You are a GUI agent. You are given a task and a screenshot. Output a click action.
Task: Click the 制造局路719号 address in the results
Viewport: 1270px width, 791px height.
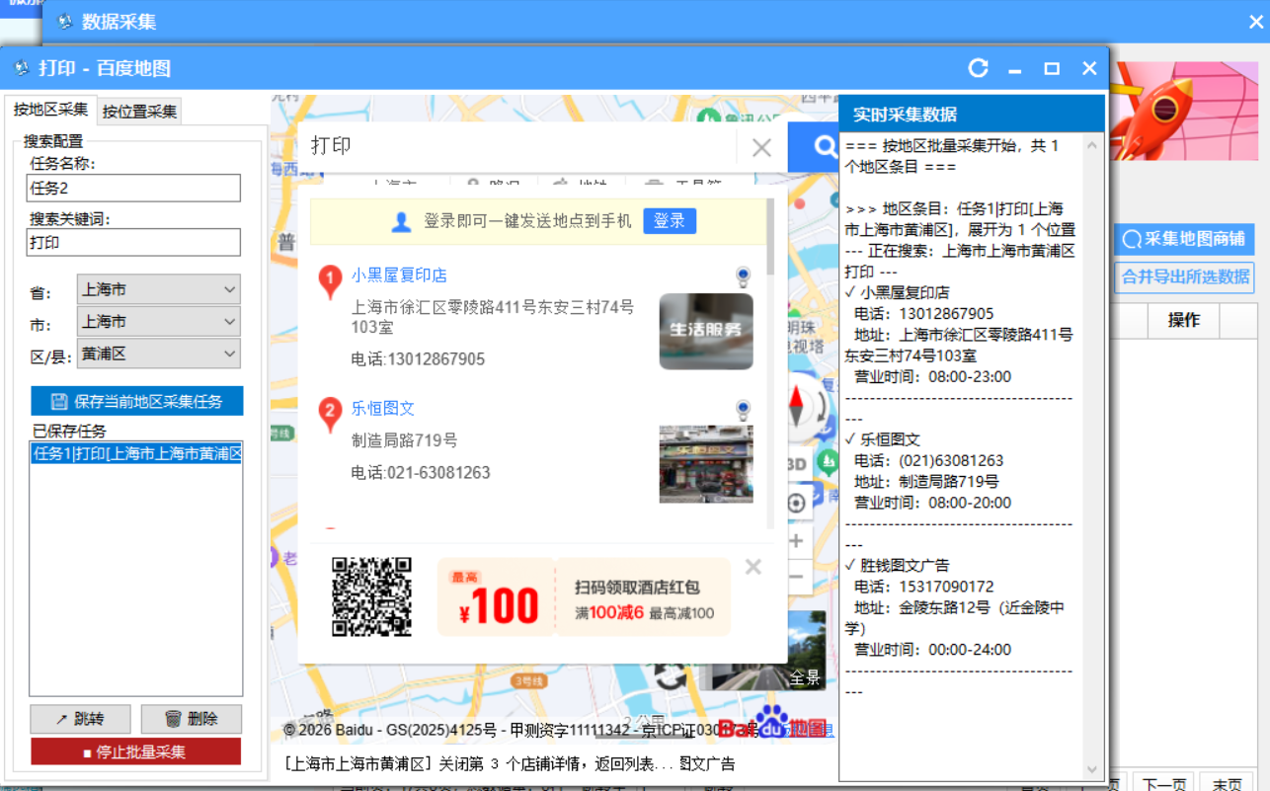tap(404, 440)
